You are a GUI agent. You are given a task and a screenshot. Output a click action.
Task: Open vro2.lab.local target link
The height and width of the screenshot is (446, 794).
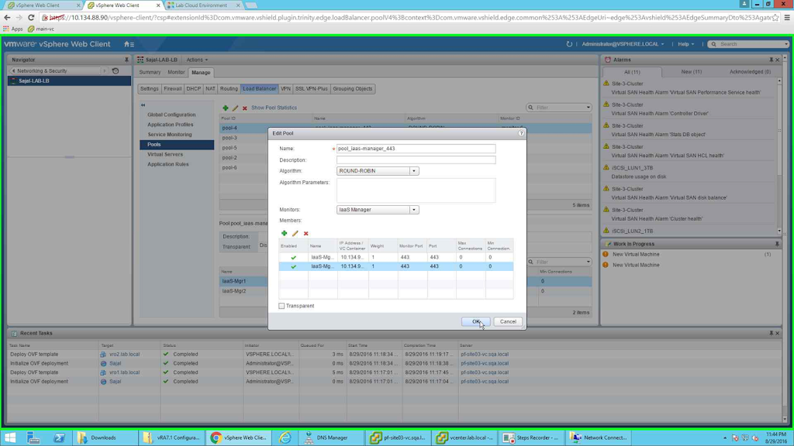[x=125, y=355]
